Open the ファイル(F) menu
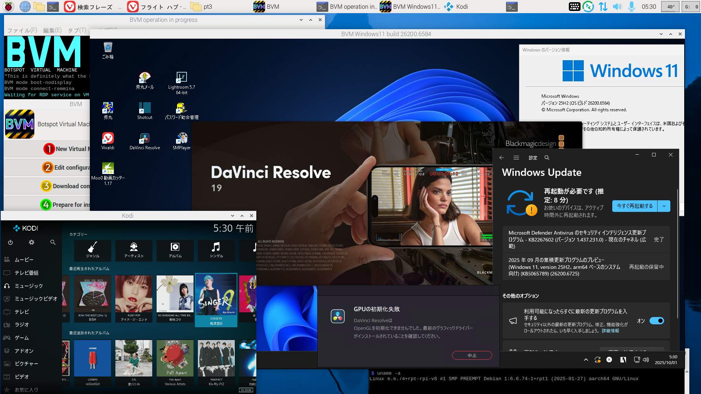 [x=22, y=30]
